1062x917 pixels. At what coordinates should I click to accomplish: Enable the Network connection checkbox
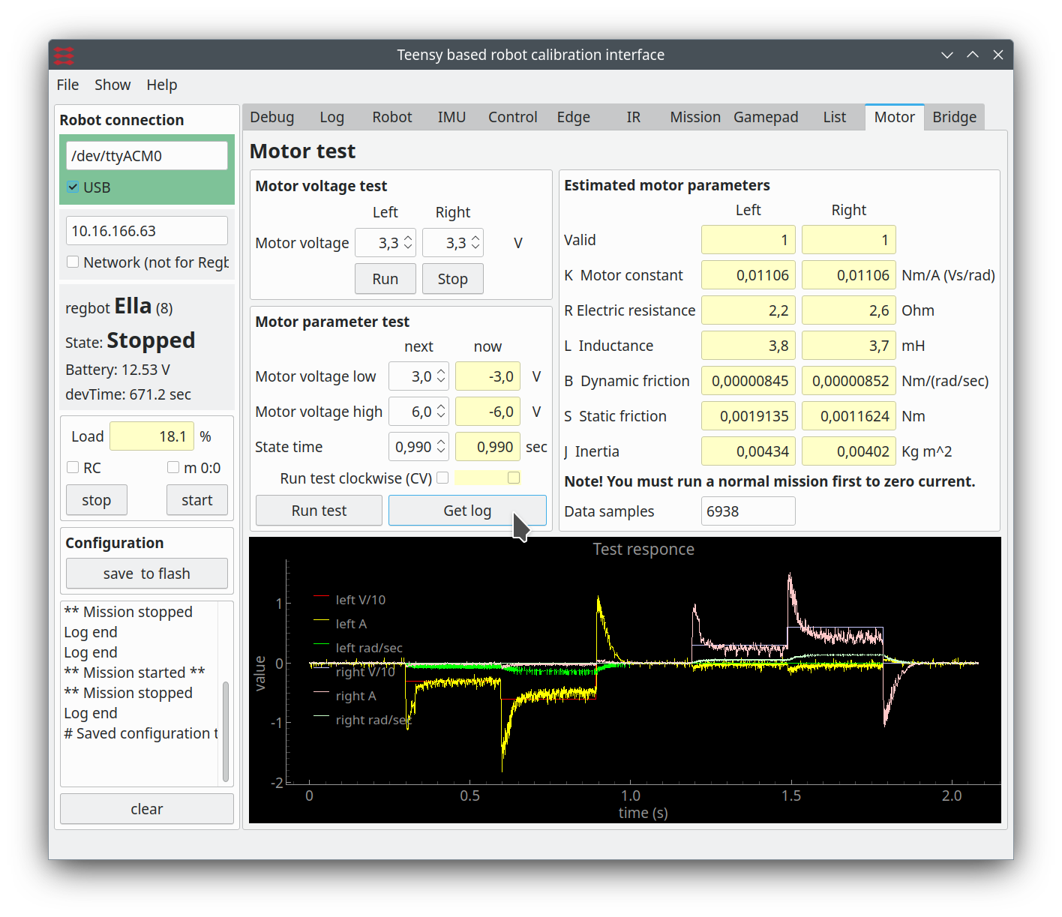(x=73, y=262)
